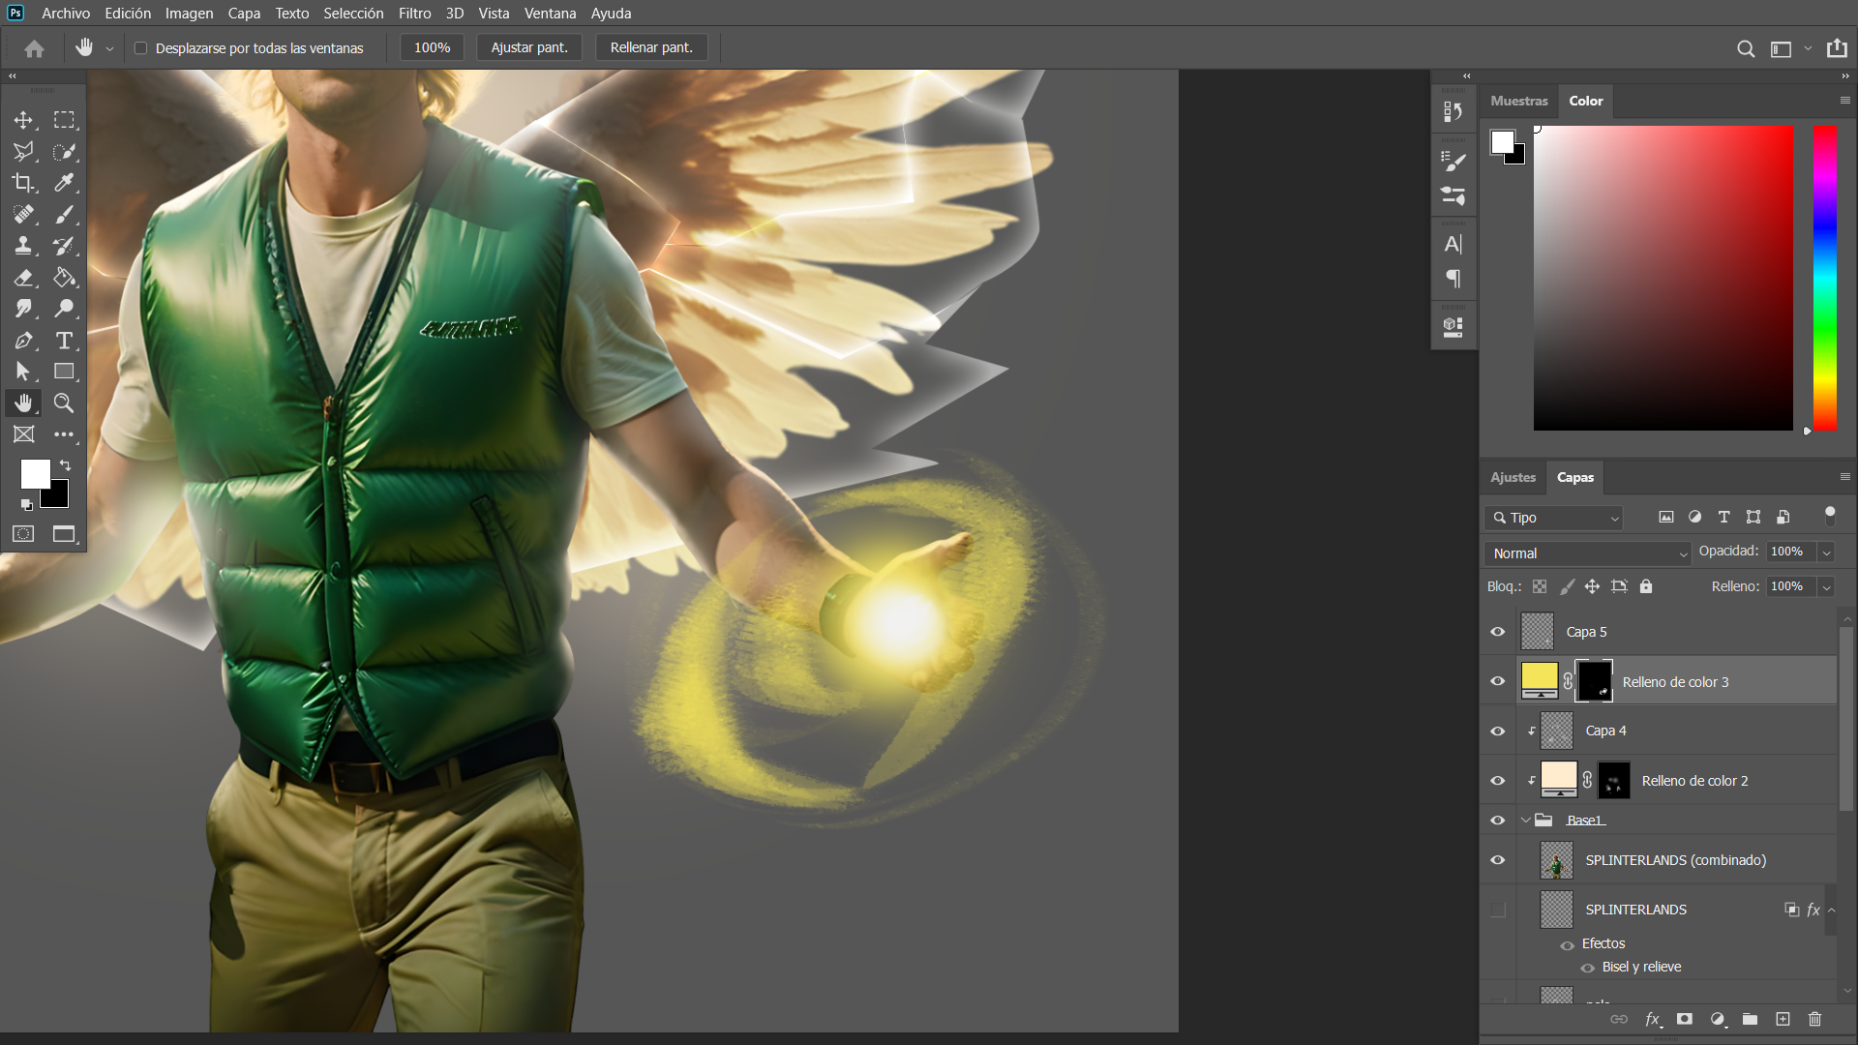The width and height of the screenshot is (1858, 1045).
Task: Select the Brush tool
Action: (x=64, y=214)
